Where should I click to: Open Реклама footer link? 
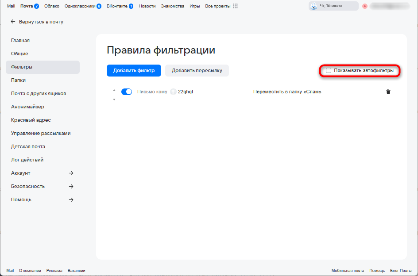(54, 270)
